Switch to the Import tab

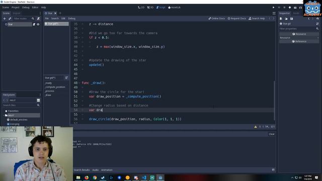(17, 13)
